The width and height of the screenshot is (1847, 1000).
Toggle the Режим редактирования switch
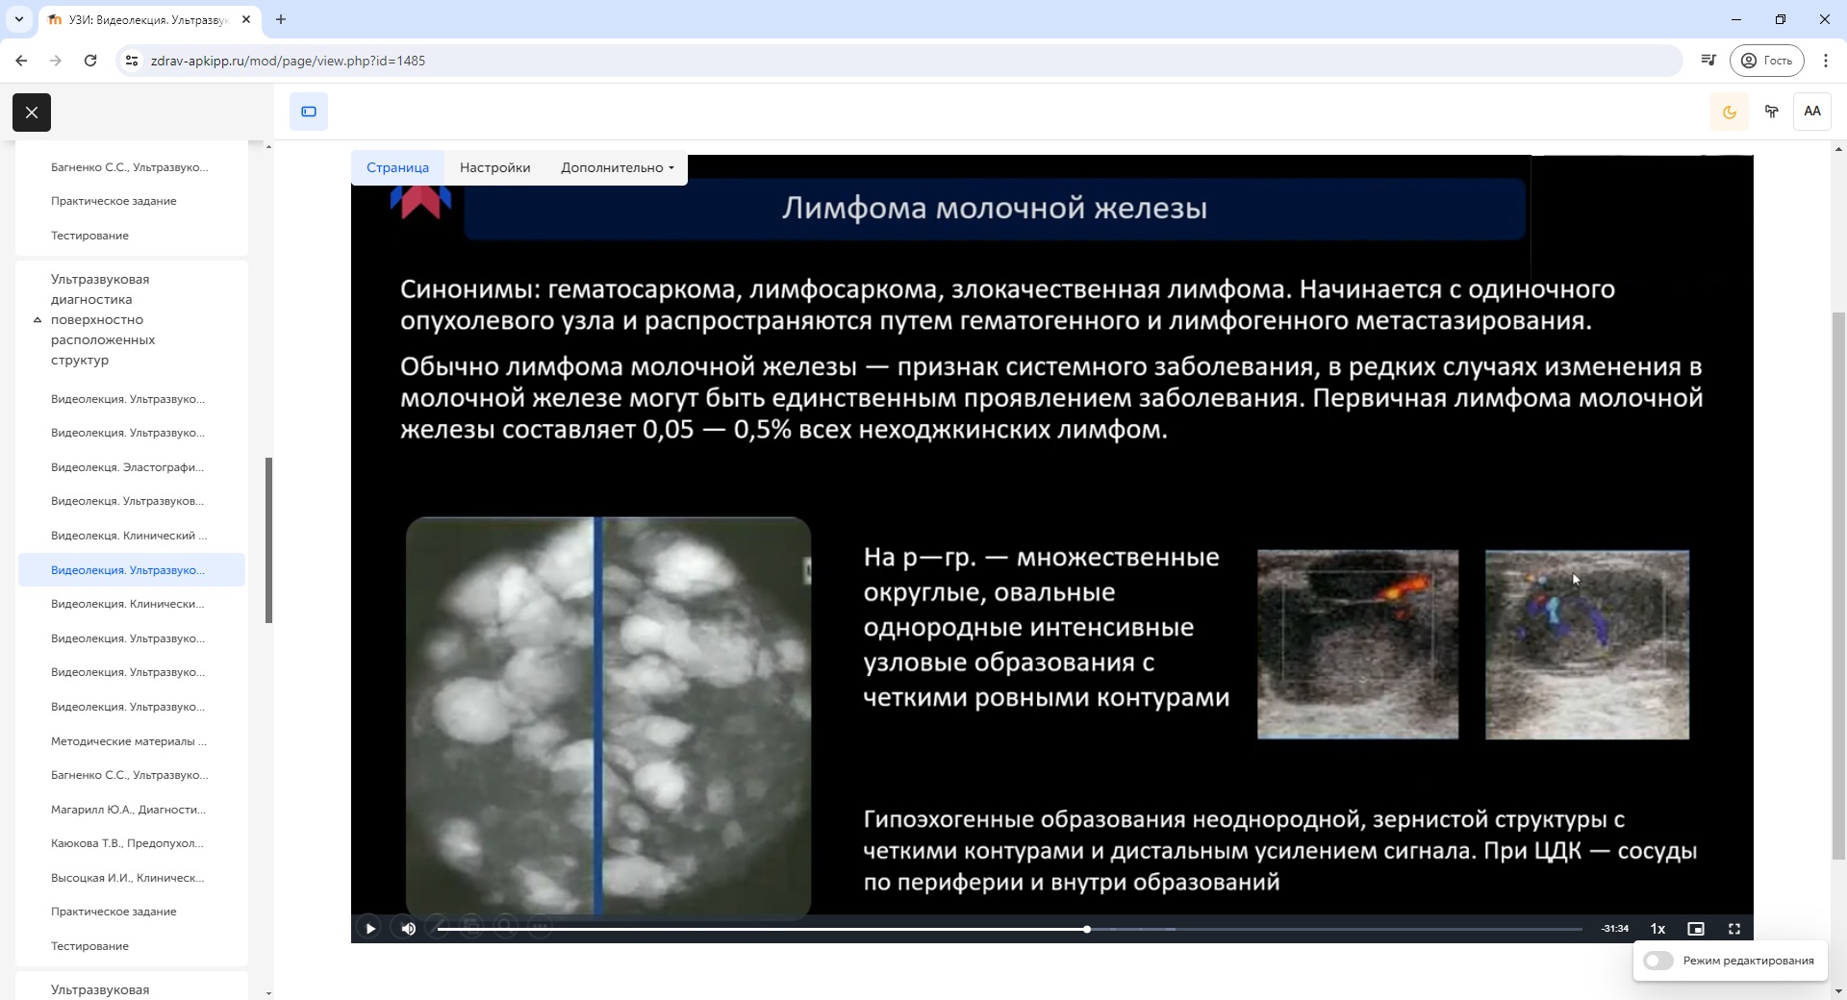[x=1658, y=961]
